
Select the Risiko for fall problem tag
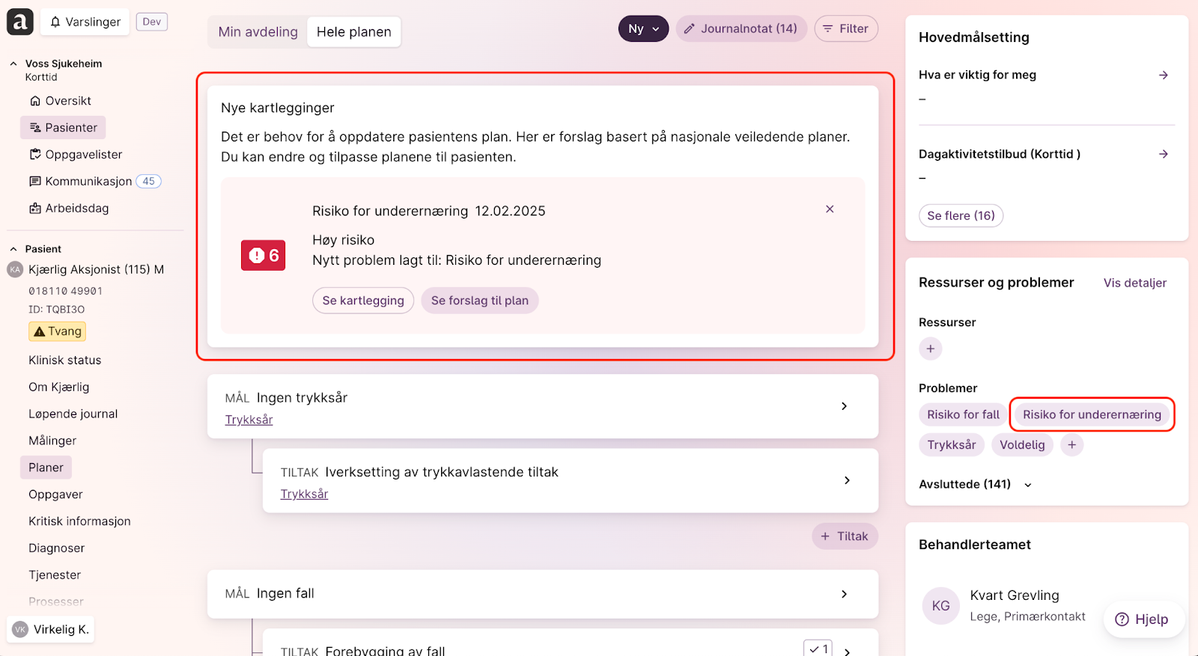pyautogui.click(x=963, y=415)
